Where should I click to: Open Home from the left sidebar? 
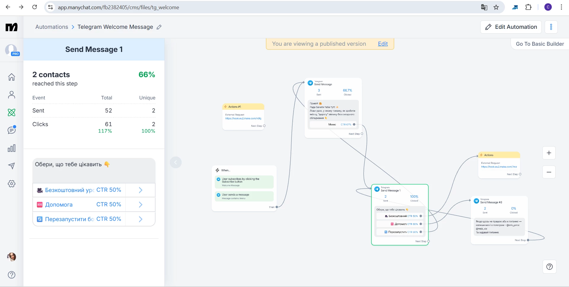pyautogui.click(x=12, y=77)
